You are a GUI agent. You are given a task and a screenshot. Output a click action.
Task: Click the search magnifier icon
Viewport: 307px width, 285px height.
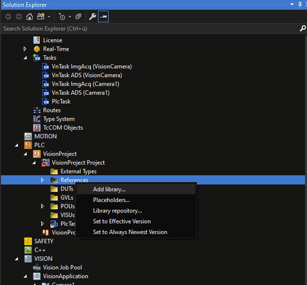pyautogui.click(x=303, y=28)
